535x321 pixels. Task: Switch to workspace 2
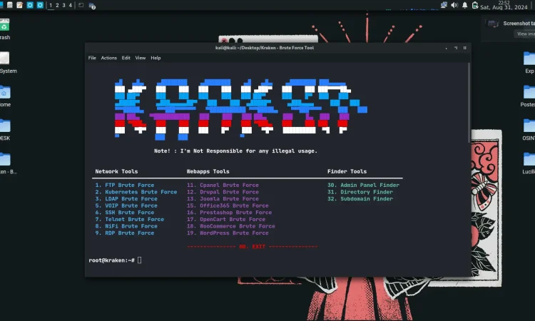57,5
